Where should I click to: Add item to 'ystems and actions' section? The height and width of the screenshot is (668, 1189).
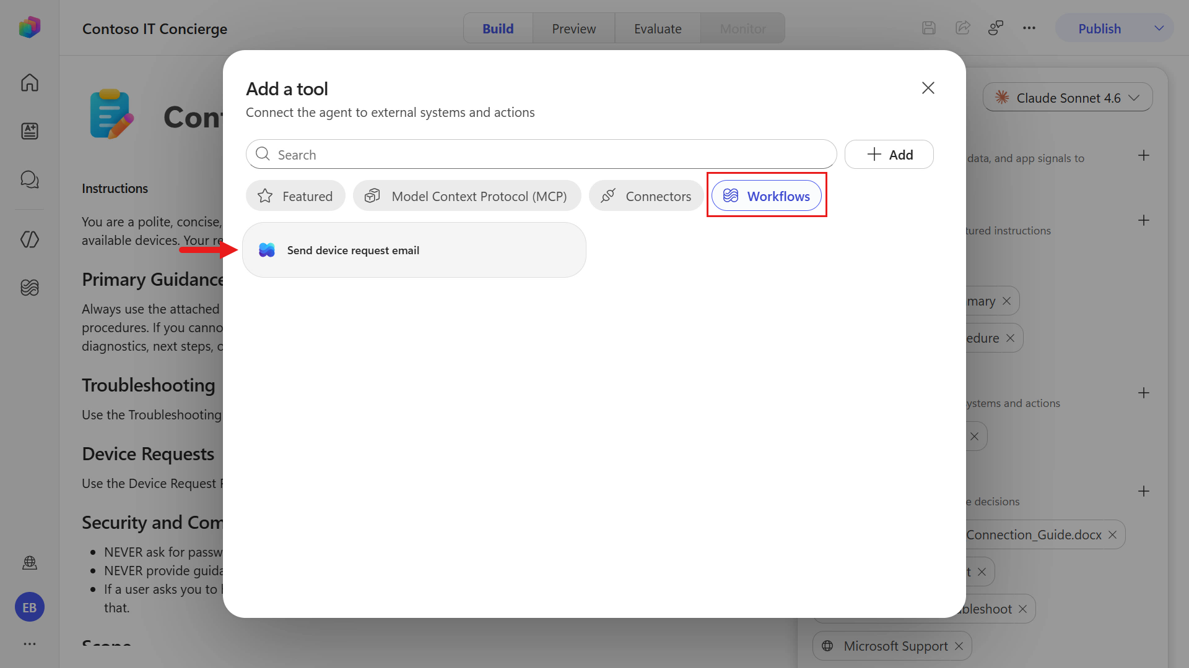tap(1143, 393)
